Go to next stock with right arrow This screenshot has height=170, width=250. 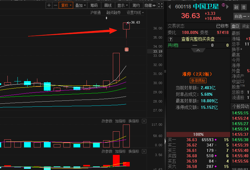pyautogui.click(x=227, y=7)
